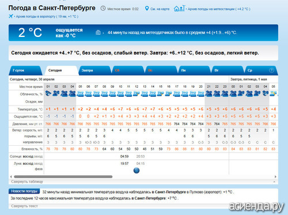Collapse the table with Свернуть таблицу
The width and height of the screenshot is (288, 215).
tap(27, 182)
